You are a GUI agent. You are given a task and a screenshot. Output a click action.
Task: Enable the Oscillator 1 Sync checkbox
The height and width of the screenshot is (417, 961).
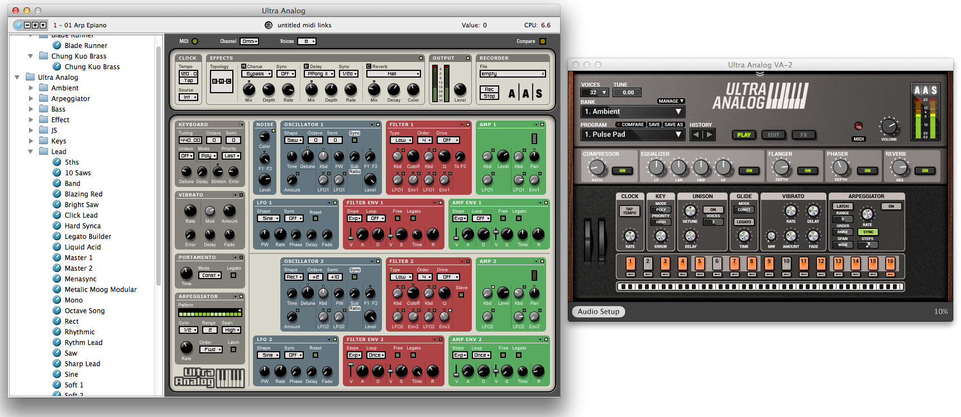(355, 140)
